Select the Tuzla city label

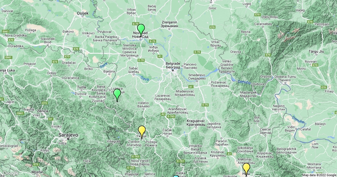[81, 87]
